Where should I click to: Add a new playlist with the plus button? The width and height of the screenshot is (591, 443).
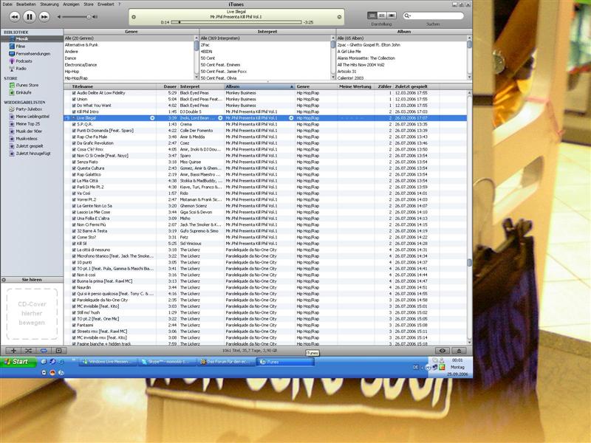(13, 350)
